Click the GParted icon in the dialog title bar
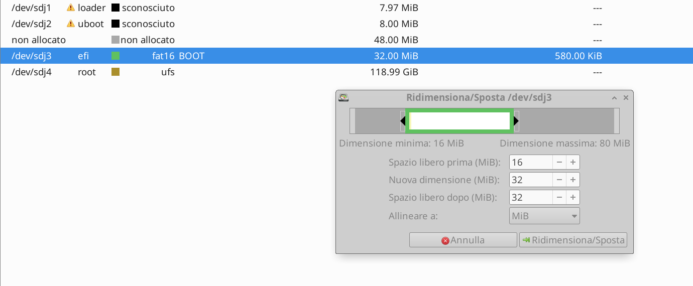Image resolution: width=693 pixels, height=286 pixels. click(344, 98)
